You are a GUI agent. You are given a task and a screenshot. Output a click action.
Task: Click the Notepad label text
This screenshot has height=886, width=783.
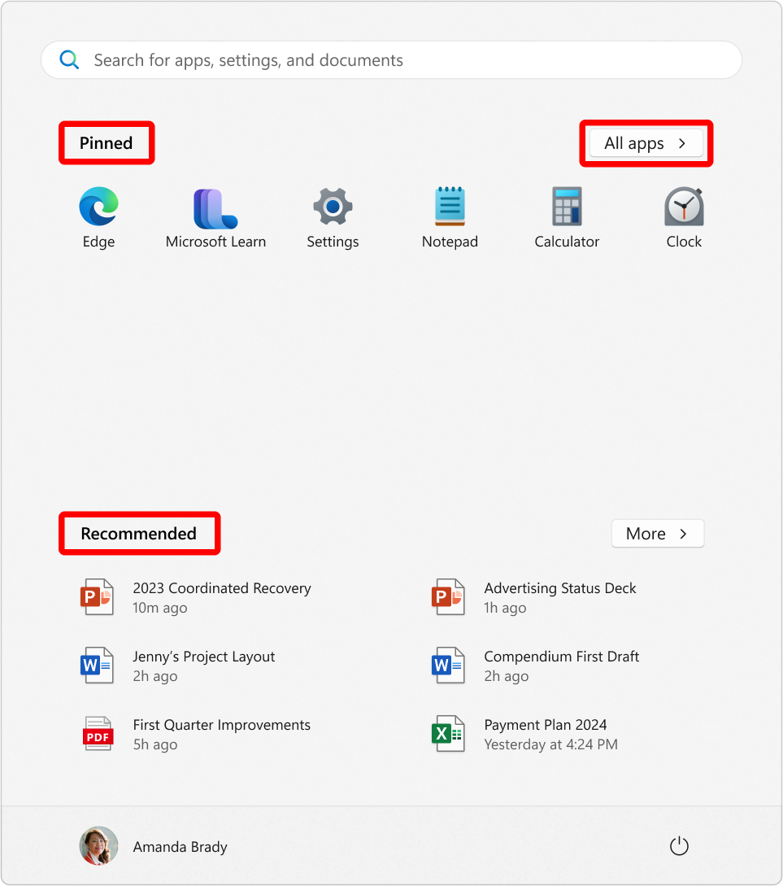coord(450,242)
